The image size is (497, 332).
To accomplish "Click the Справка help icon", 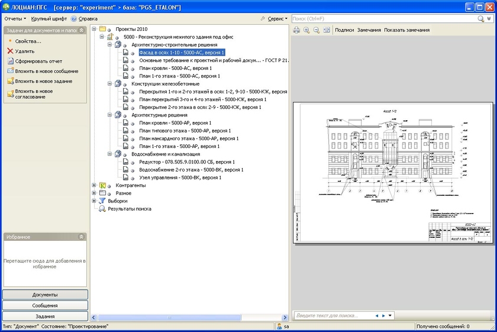I will pos(74,19).
